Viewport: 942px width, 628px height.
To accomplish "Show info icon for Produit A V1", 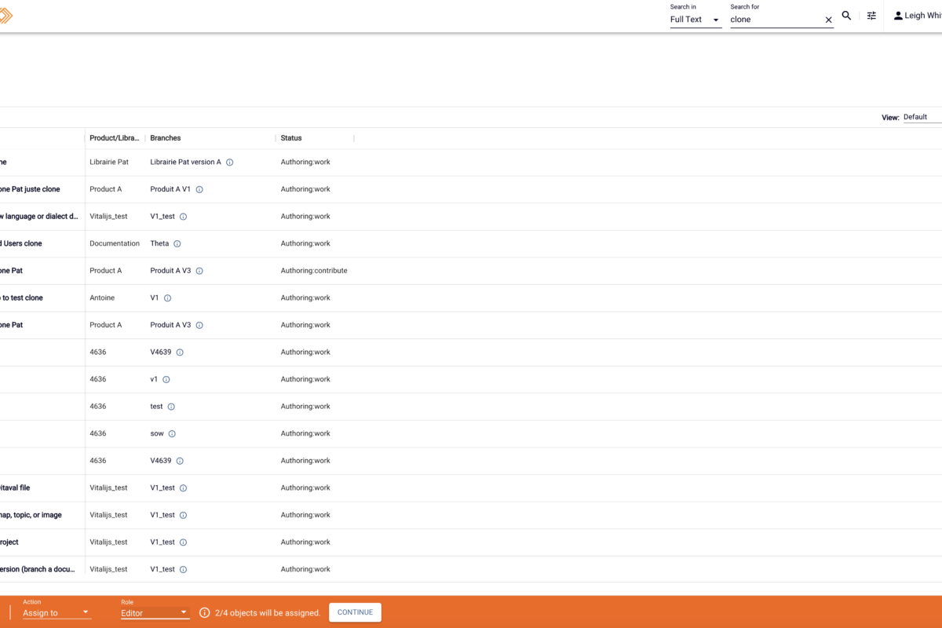I will coord(199,189).
